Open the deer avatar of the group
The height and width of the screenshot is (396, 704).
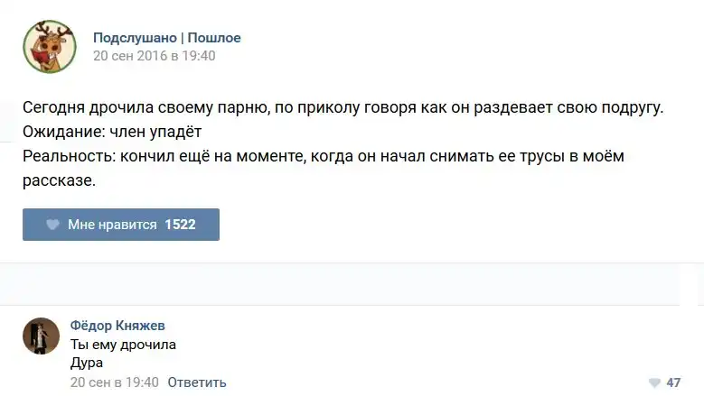click(49, 46)
